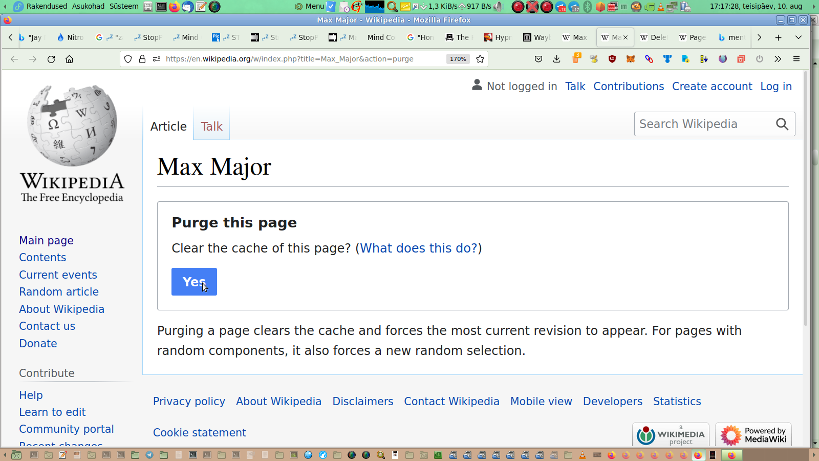The width and height of the screenshot is (819, 461).
Task: Bookmark this page with the star icon
Action: (x=480, y=59)
